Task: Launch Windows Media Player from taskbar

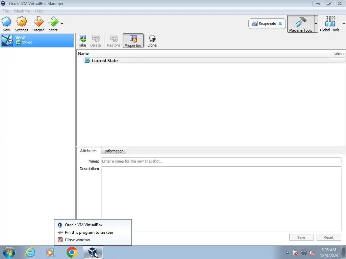Action: (x=50, y=252)
